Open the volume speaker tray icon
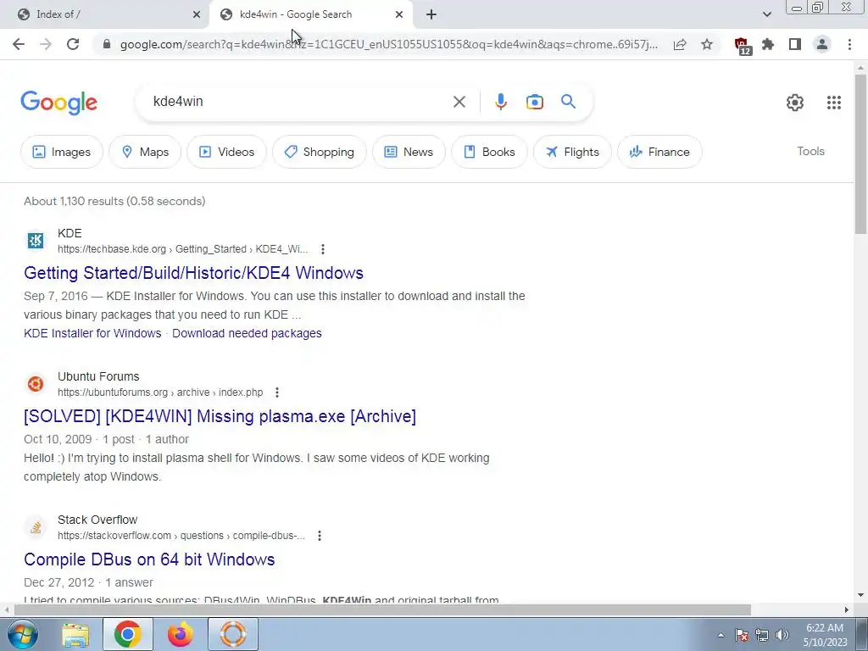Screen dimensions: 868x651 [782, 635]
